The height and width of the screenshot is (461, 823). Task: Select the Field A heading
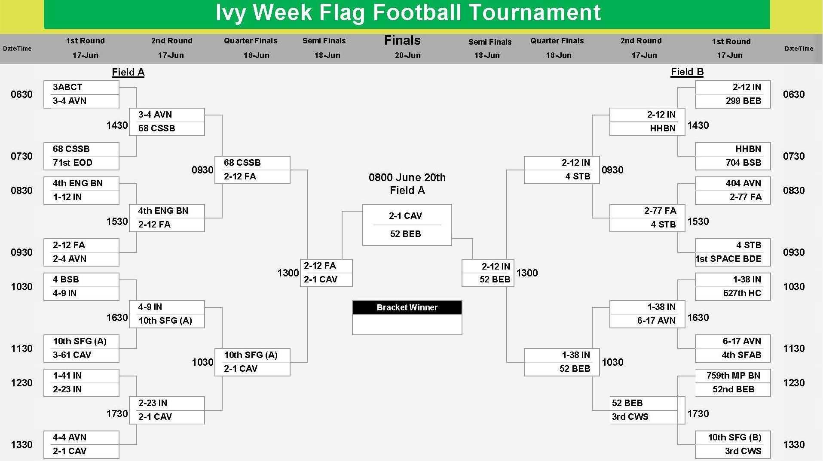[128, 72]
